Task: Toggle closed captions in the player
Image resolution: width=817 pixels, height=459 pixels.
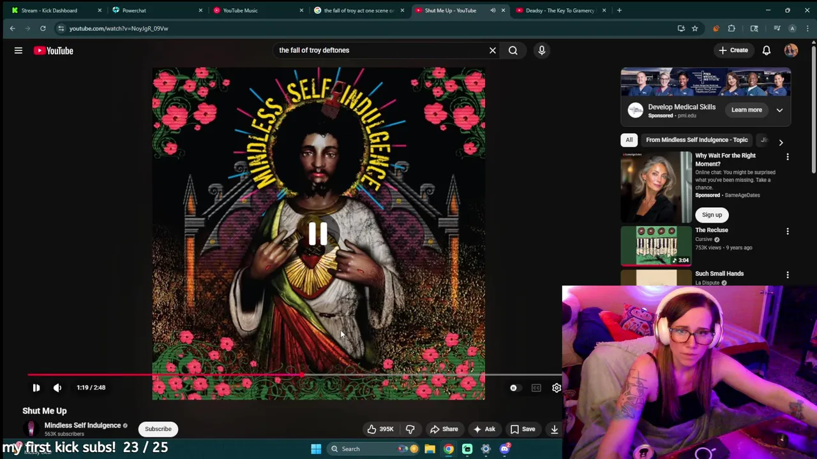Action: 536,388
